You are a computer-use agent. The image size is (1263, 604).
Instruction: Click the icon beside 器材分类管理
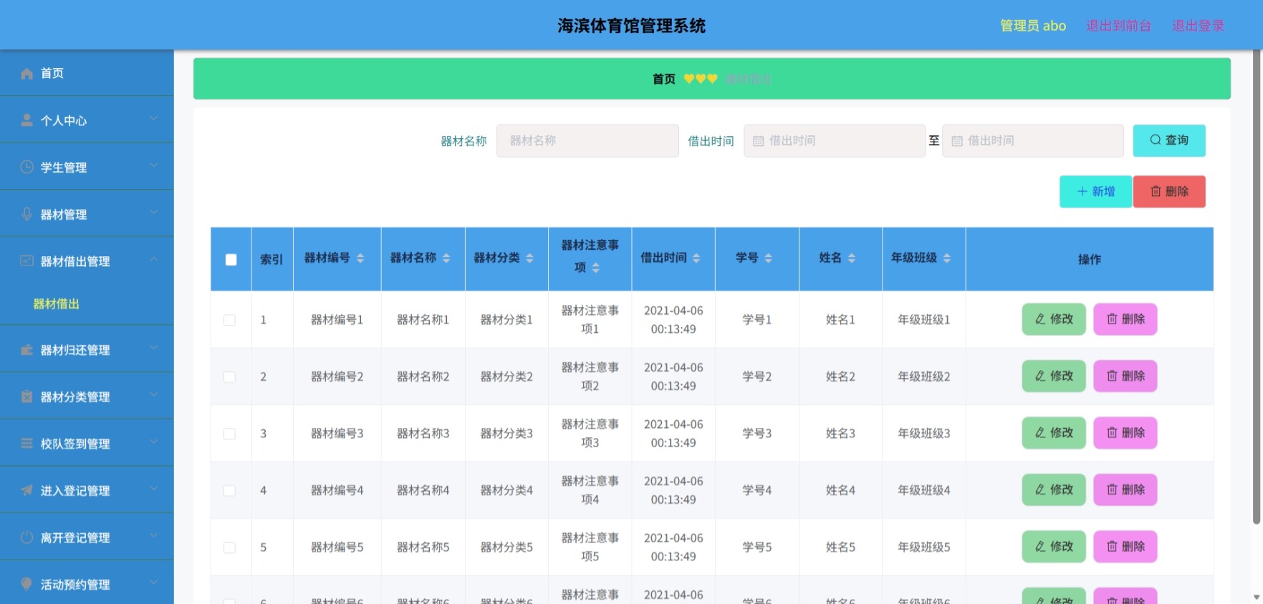point(27,396)
